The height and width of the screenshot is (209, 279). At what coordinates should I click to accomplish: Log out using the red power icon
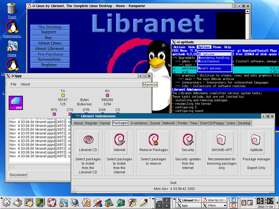coord(234,205)
